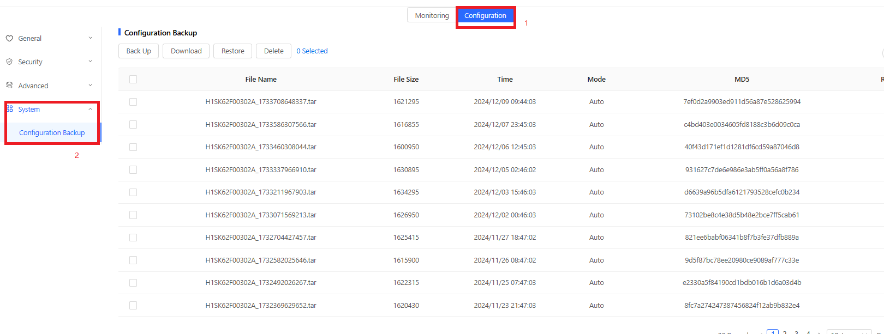This screenshot has width=884, height=334.
Task: Mark the checkbox for the 2024/11/23 backup row
Action: click(x=133, y=306)
